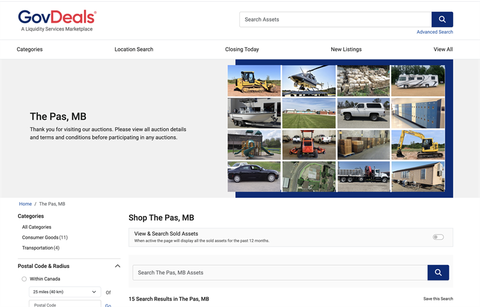Filter by Consumer Goods (11)
Screen dimensions: 480x307
pyautogui.click(x=44, y=237)
